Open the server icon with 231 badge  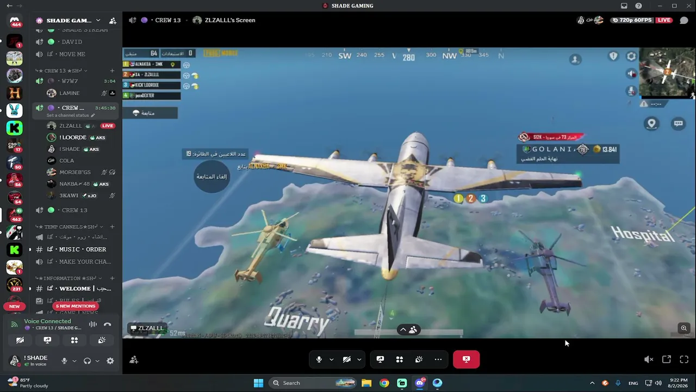[x=15, y=284]
